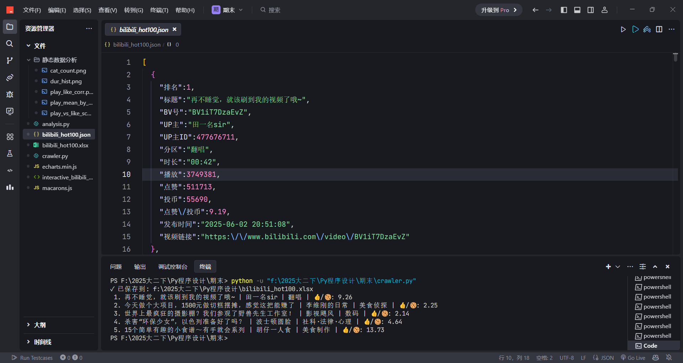The height and width of the screenshot is (363, 683).
Task: Switch to the 问题 panel tab
Action: (x=116, y=267)
